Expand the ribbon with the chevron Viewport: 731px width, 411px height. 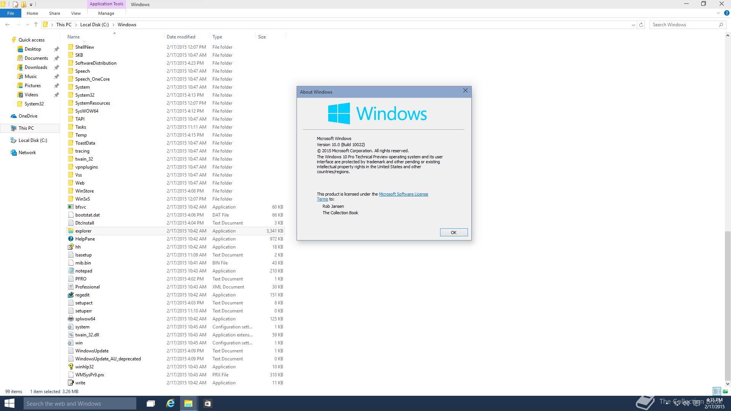point(718,13)
